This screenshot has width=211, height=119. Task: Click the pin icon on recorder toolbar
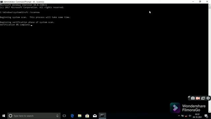point(189,97)
